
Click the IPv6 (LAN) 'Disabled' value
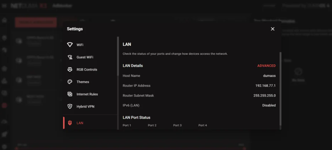[x=269, y=105]
